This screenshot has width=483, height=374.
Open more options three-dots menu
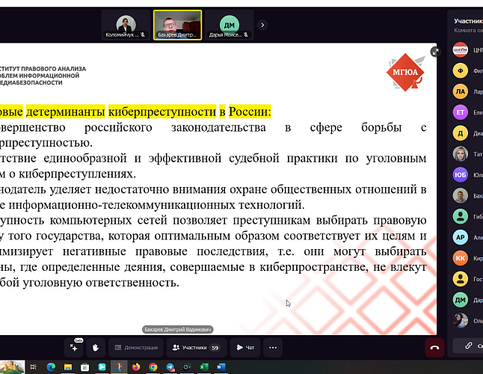272,347
